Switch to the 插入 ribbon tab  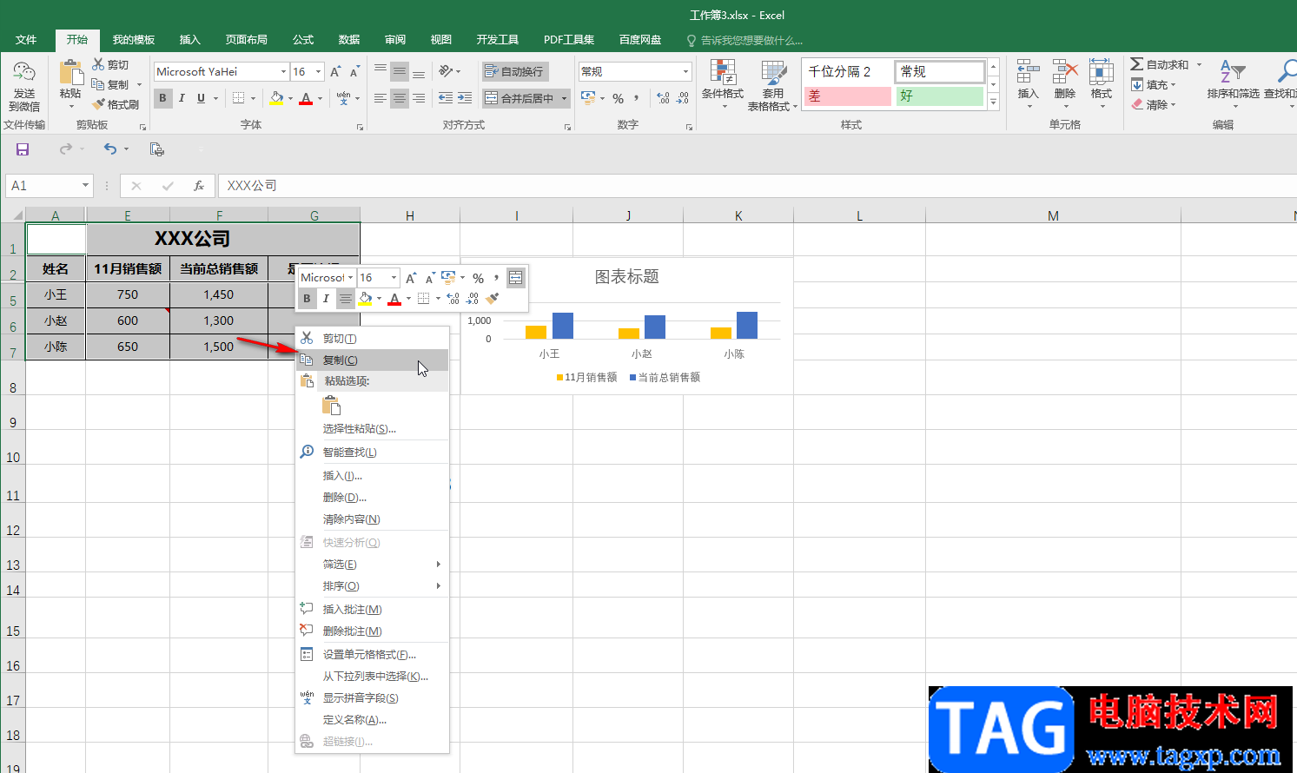pyautogui.click(x=189, y=40)
